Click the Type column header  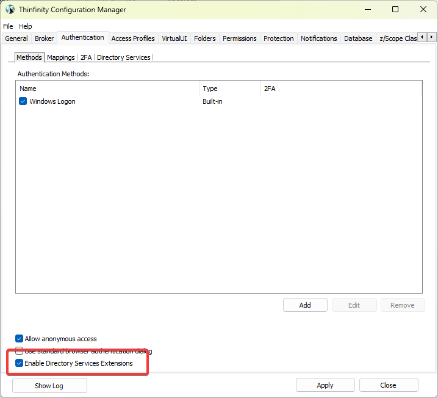[x=229, y=89]
